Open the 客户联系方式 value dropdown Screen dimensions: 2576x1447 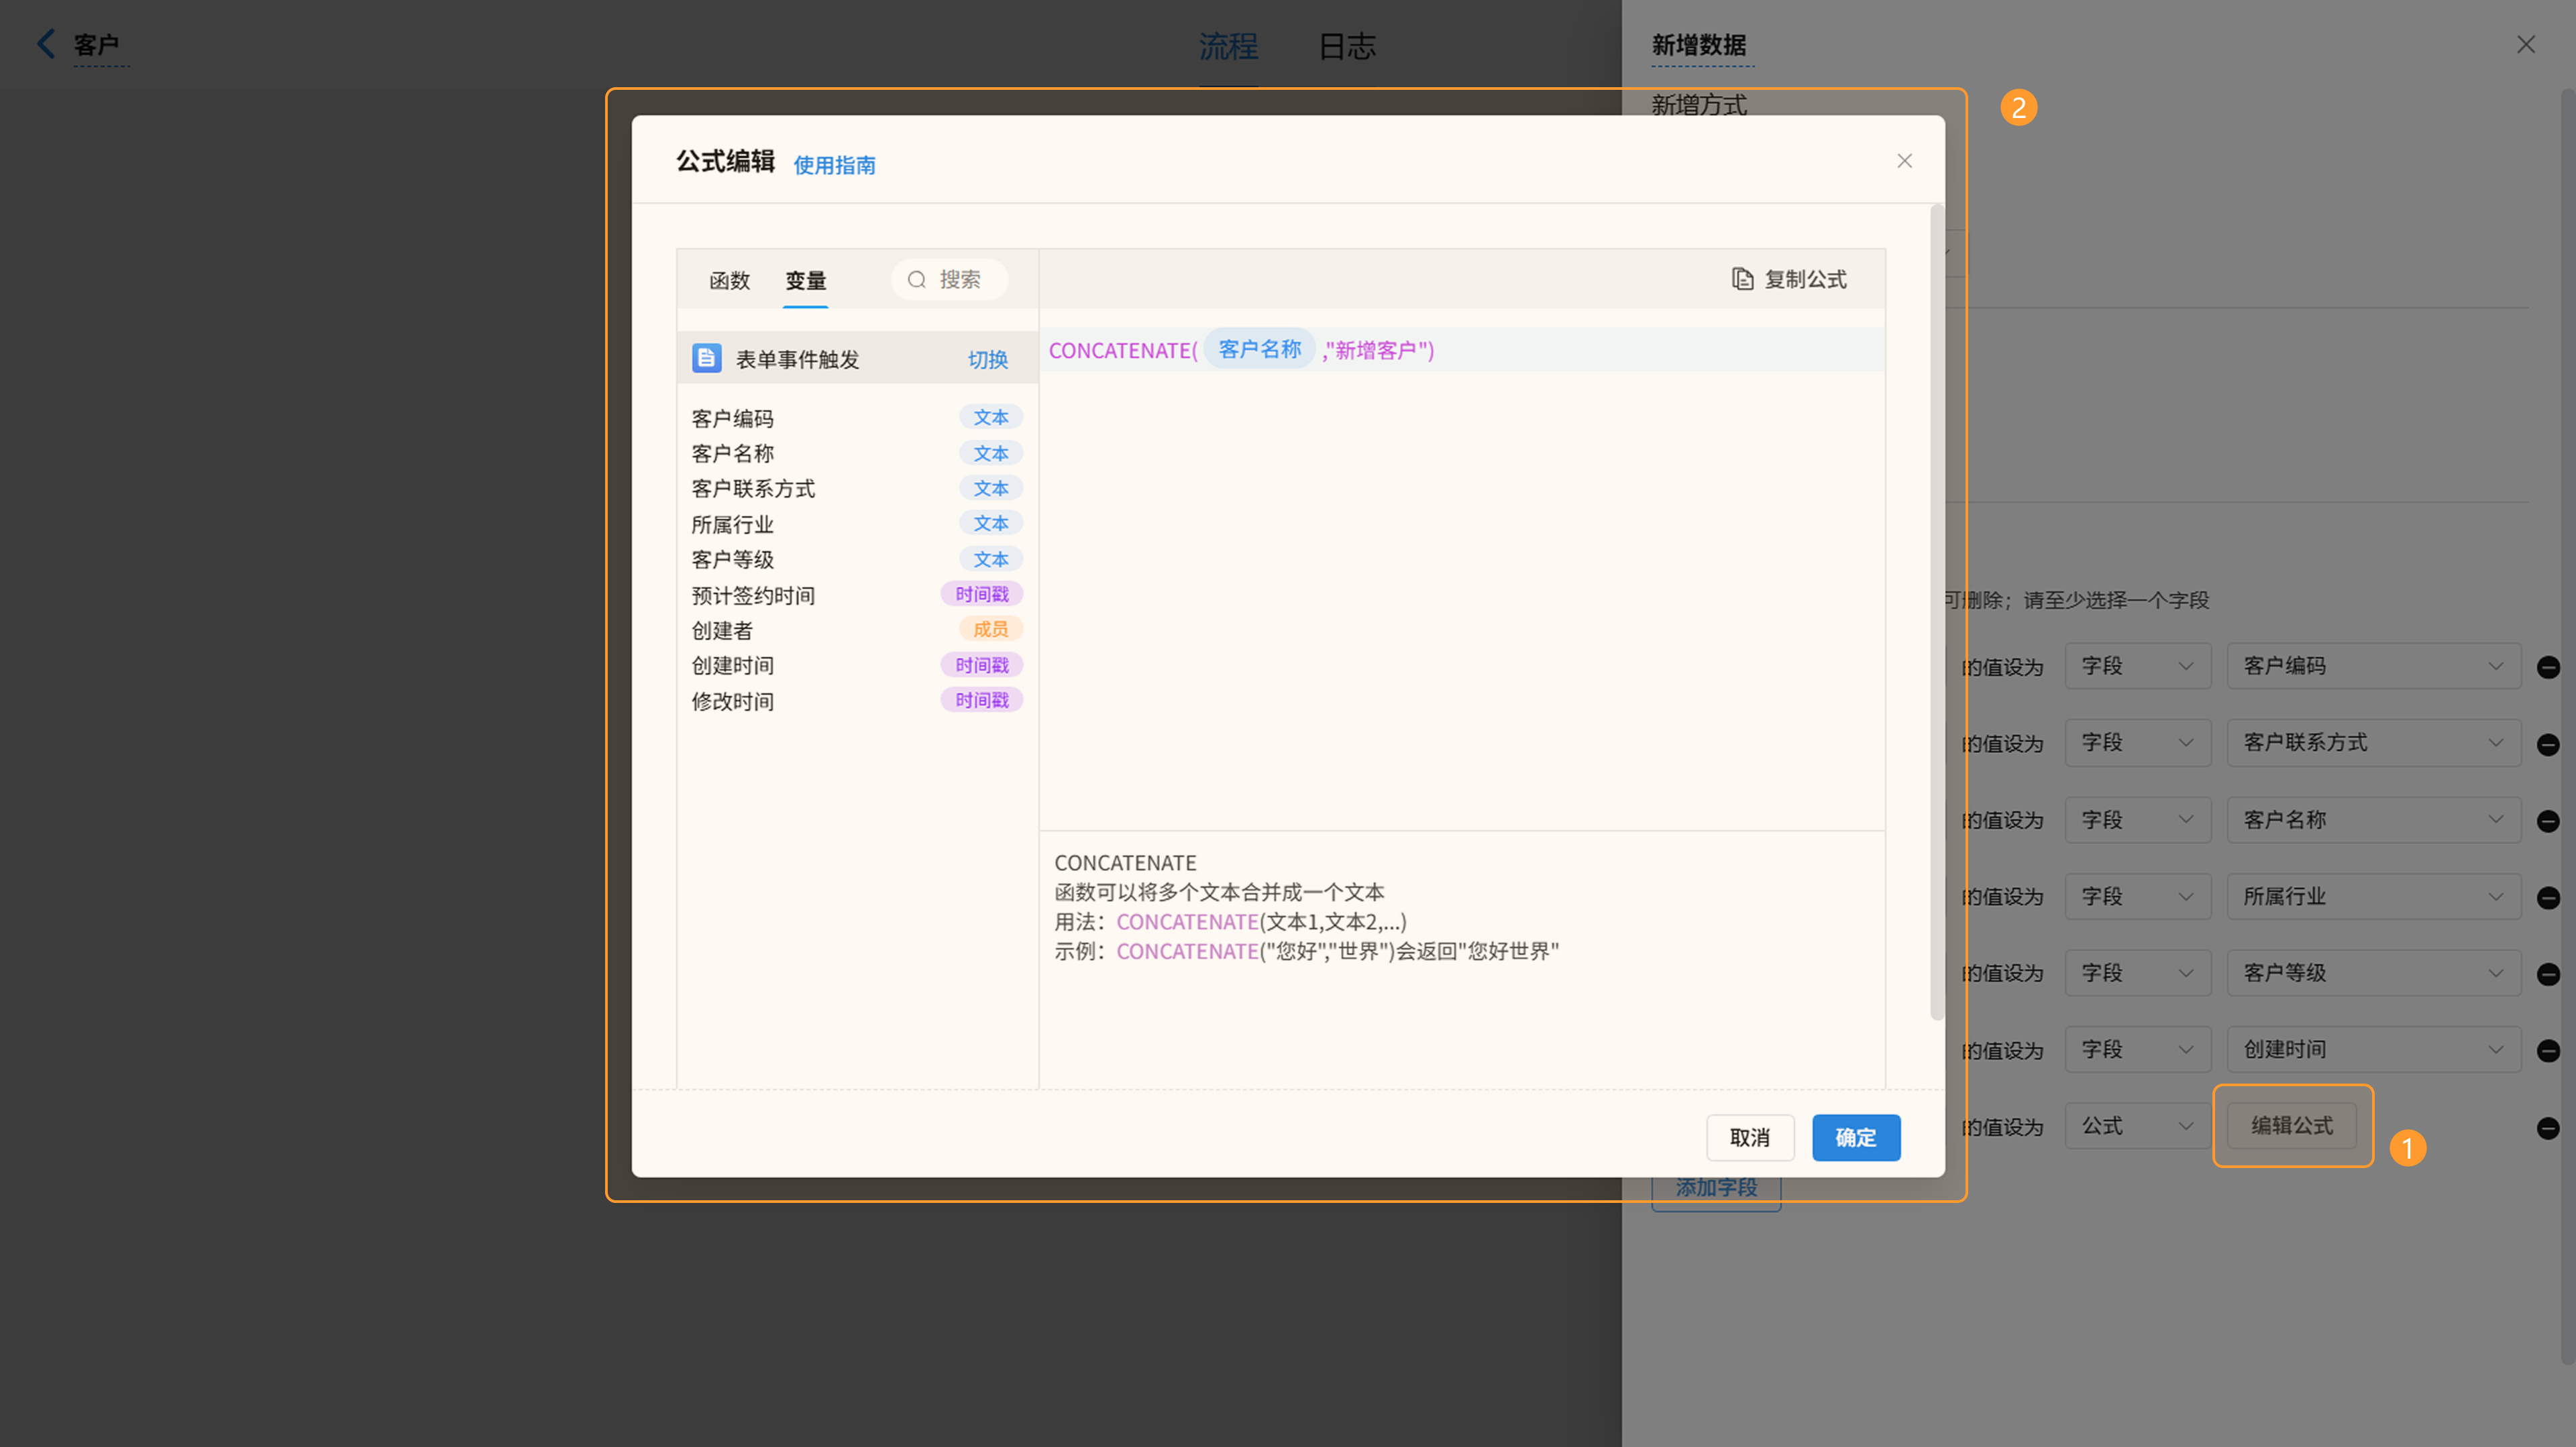click(x=2373, y=742)
